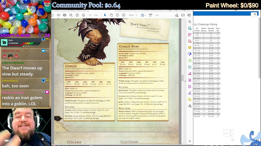Open the yellow Comment tool icon
The height and width of the screenshot is (146, 261).
[x=190, y=48]
